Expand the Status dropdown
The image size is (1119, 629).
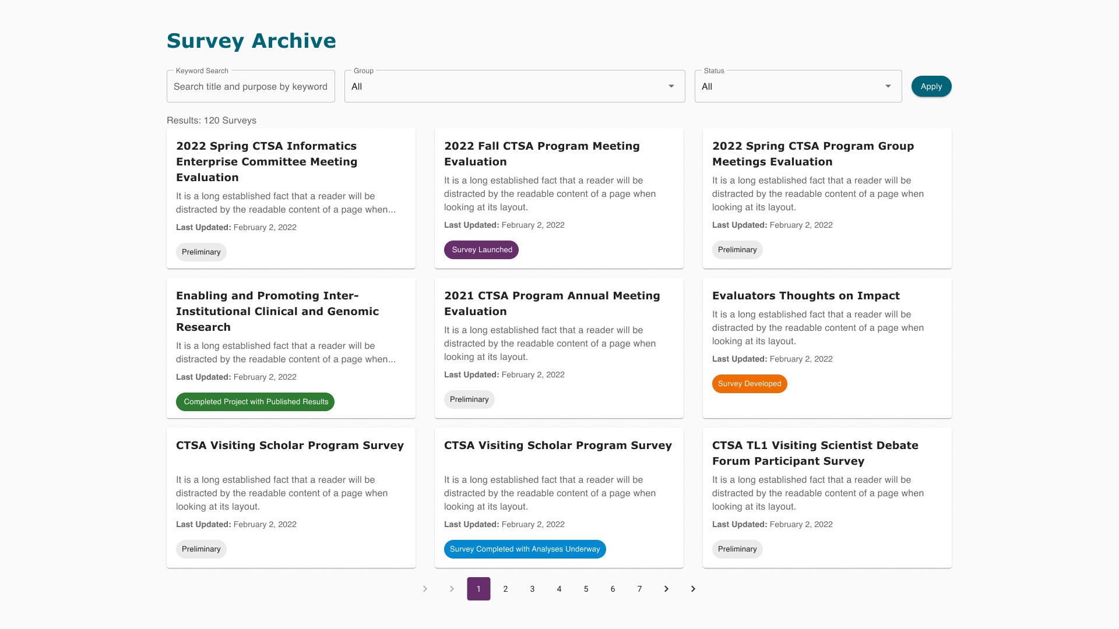(888, 86)
